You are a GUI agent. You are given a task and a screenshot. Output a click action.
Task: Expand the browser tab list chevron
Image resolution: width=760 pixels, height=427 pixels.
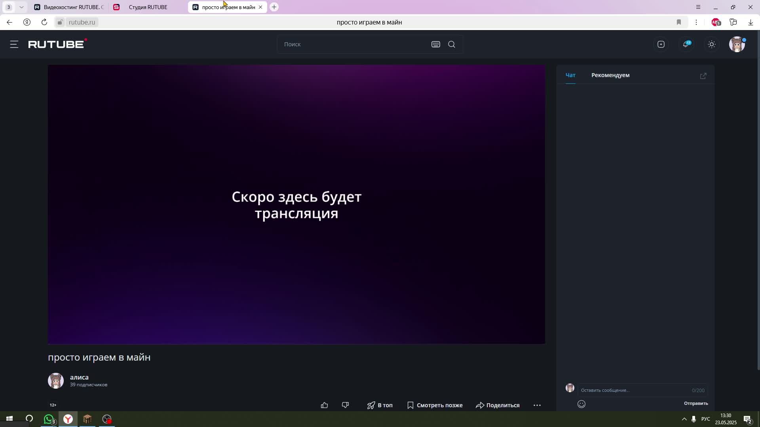coord(21,7)
